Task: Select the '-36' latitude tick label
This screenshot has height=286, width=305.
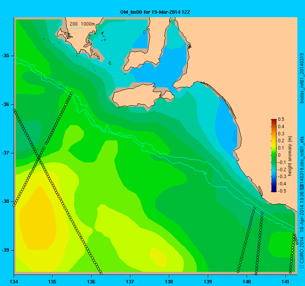Action: pos(5,104)
